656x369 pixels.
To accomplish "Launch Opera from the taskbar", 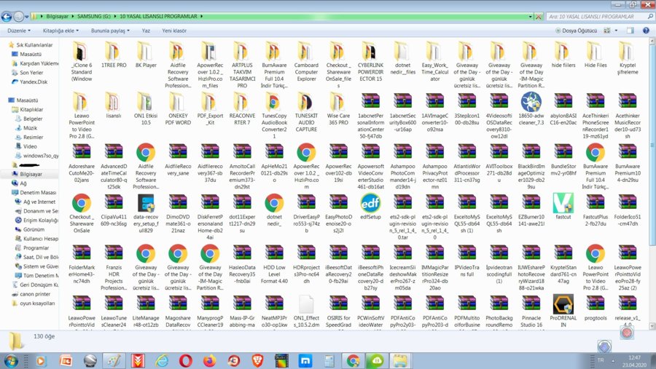I will pos(186,360).
